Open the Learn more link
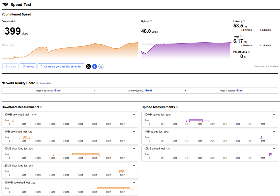This screenshot has width=280, height=196. click(x=45, y=83)
